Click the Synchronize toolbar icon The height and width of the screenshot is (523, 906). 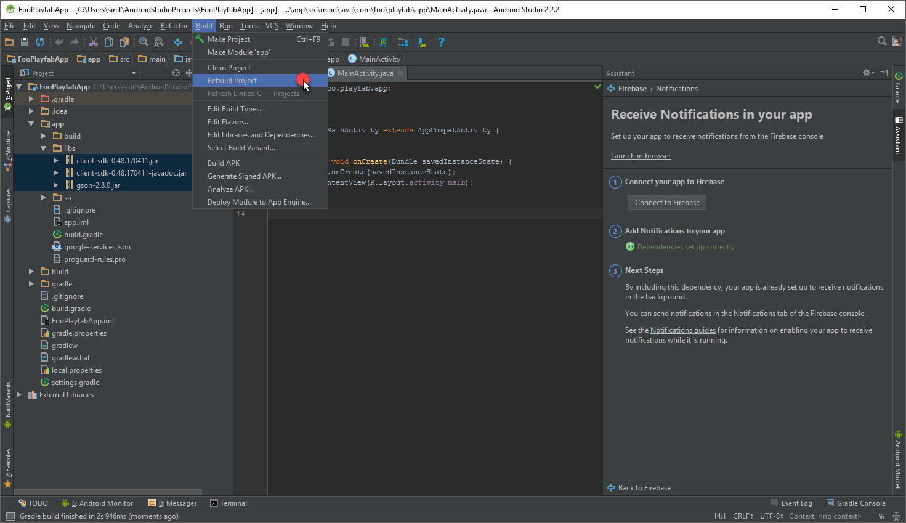[x=40, y=42]
